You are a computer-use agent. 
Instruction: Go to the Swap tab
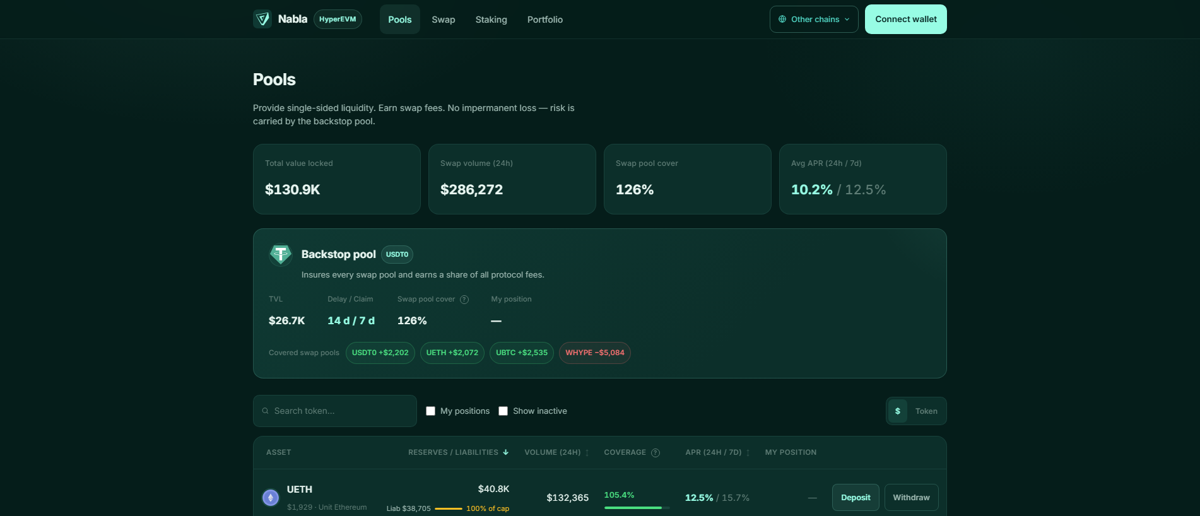444,20
